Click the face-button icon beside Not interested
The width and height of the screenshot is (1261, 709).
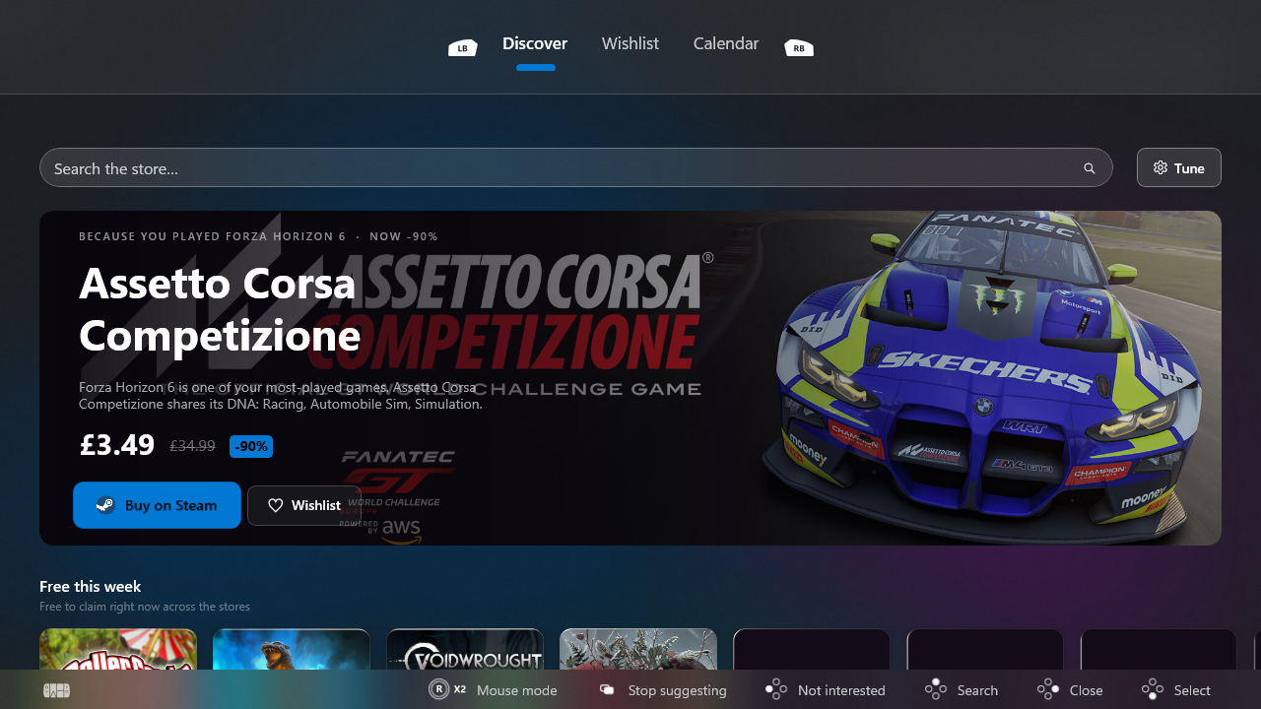[x=776, y=689]
